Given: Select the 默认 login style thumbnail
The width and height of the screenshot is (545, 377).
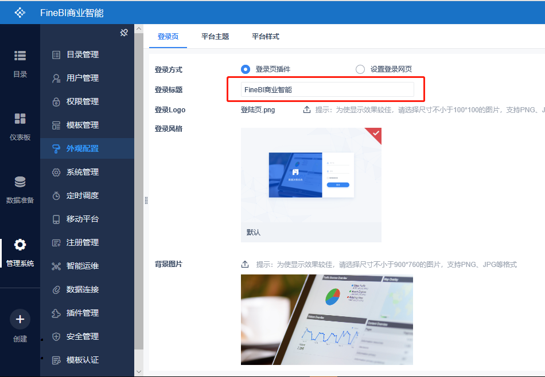Looking at the screenshot, I should (311, 184).
